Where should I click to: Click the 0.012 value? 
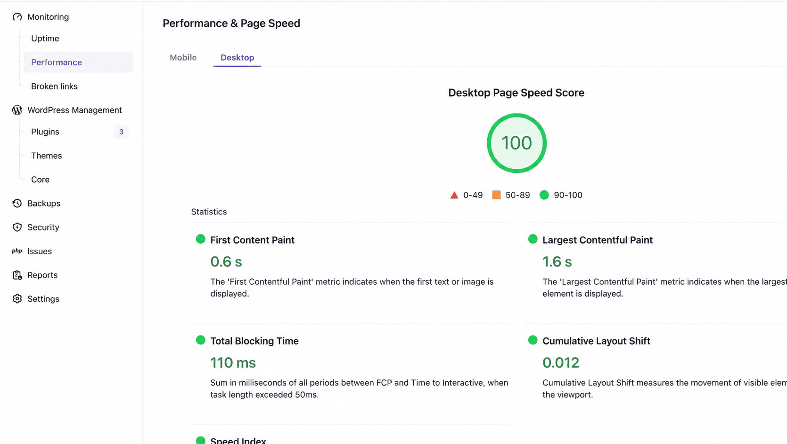tap(561, 362)
